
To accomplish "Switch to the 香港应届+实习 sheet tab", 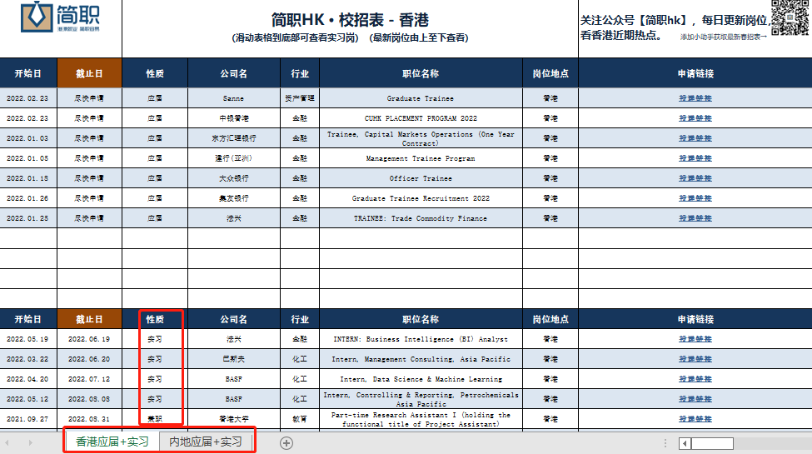I will [112, 442].
